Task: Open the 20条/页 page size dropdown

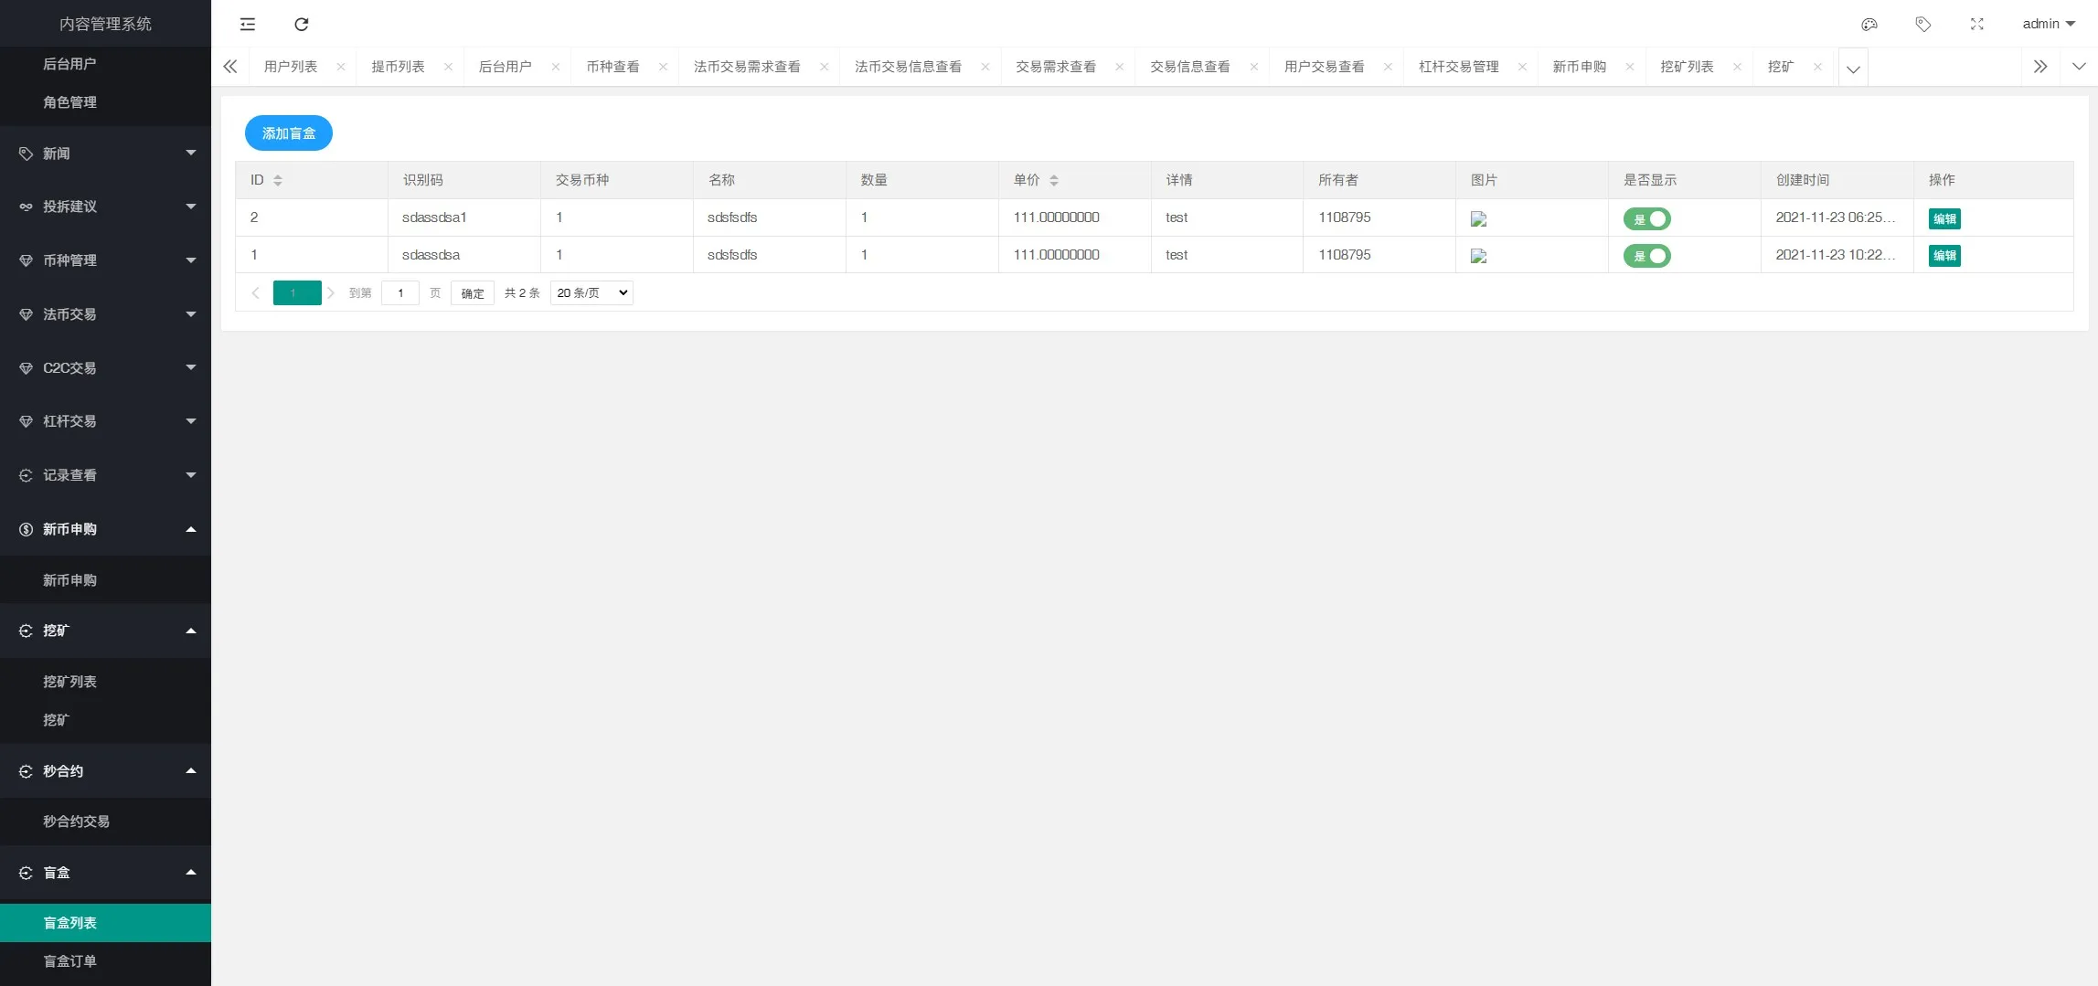Action: pyautogui.click(x=590, y=292)
